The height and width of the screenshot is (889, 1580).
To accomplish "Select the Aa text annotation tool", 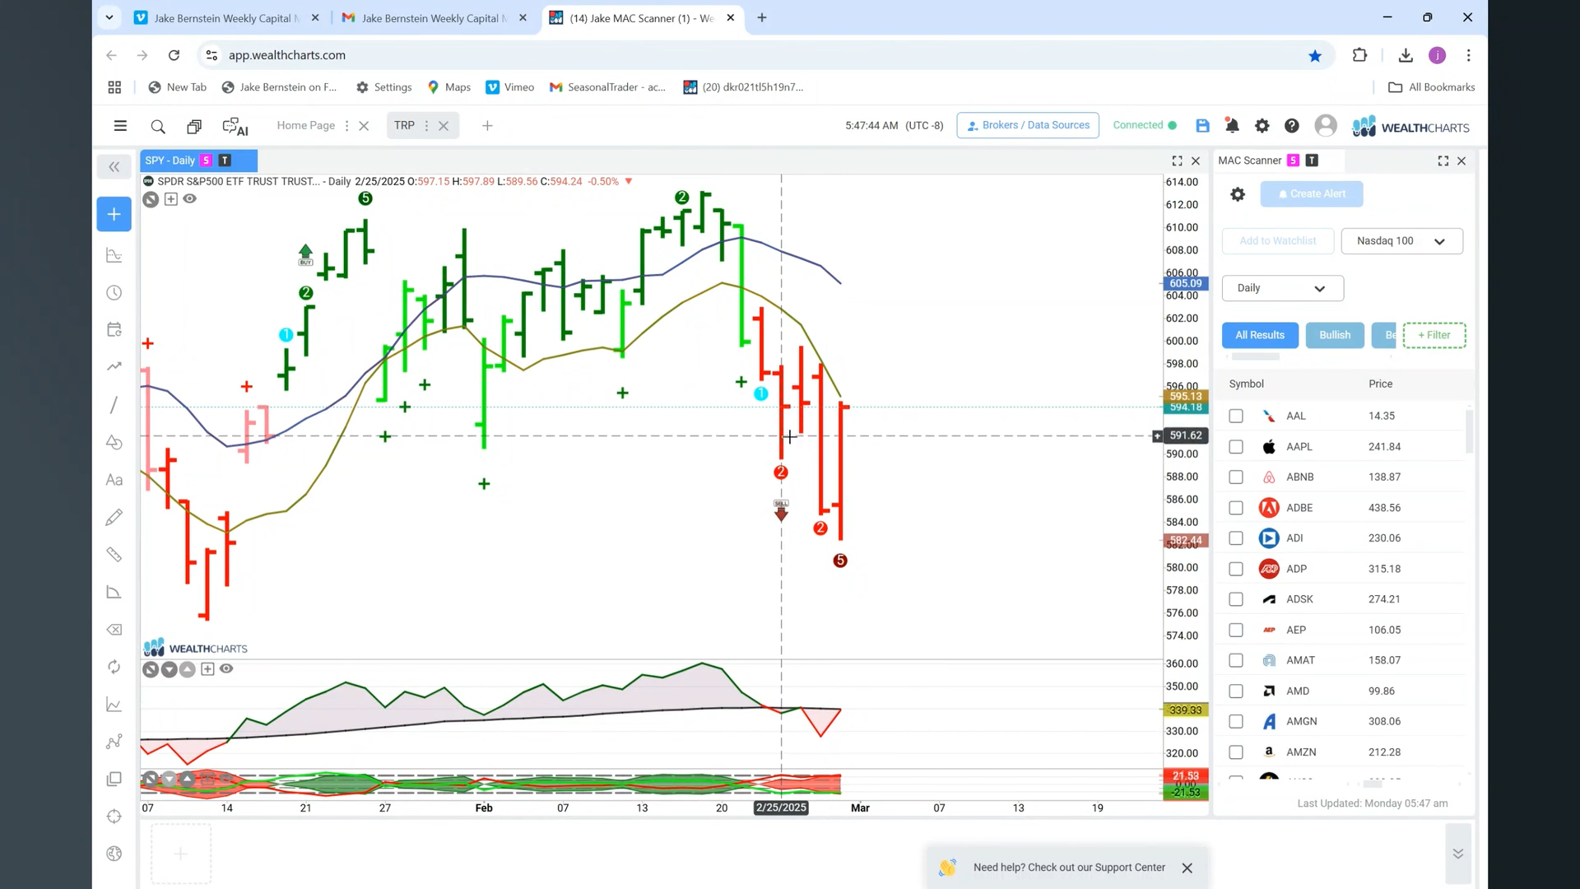I will (x=114, y=480).
